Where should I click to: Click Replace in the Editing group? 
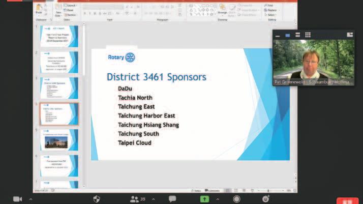pos(270,10)
